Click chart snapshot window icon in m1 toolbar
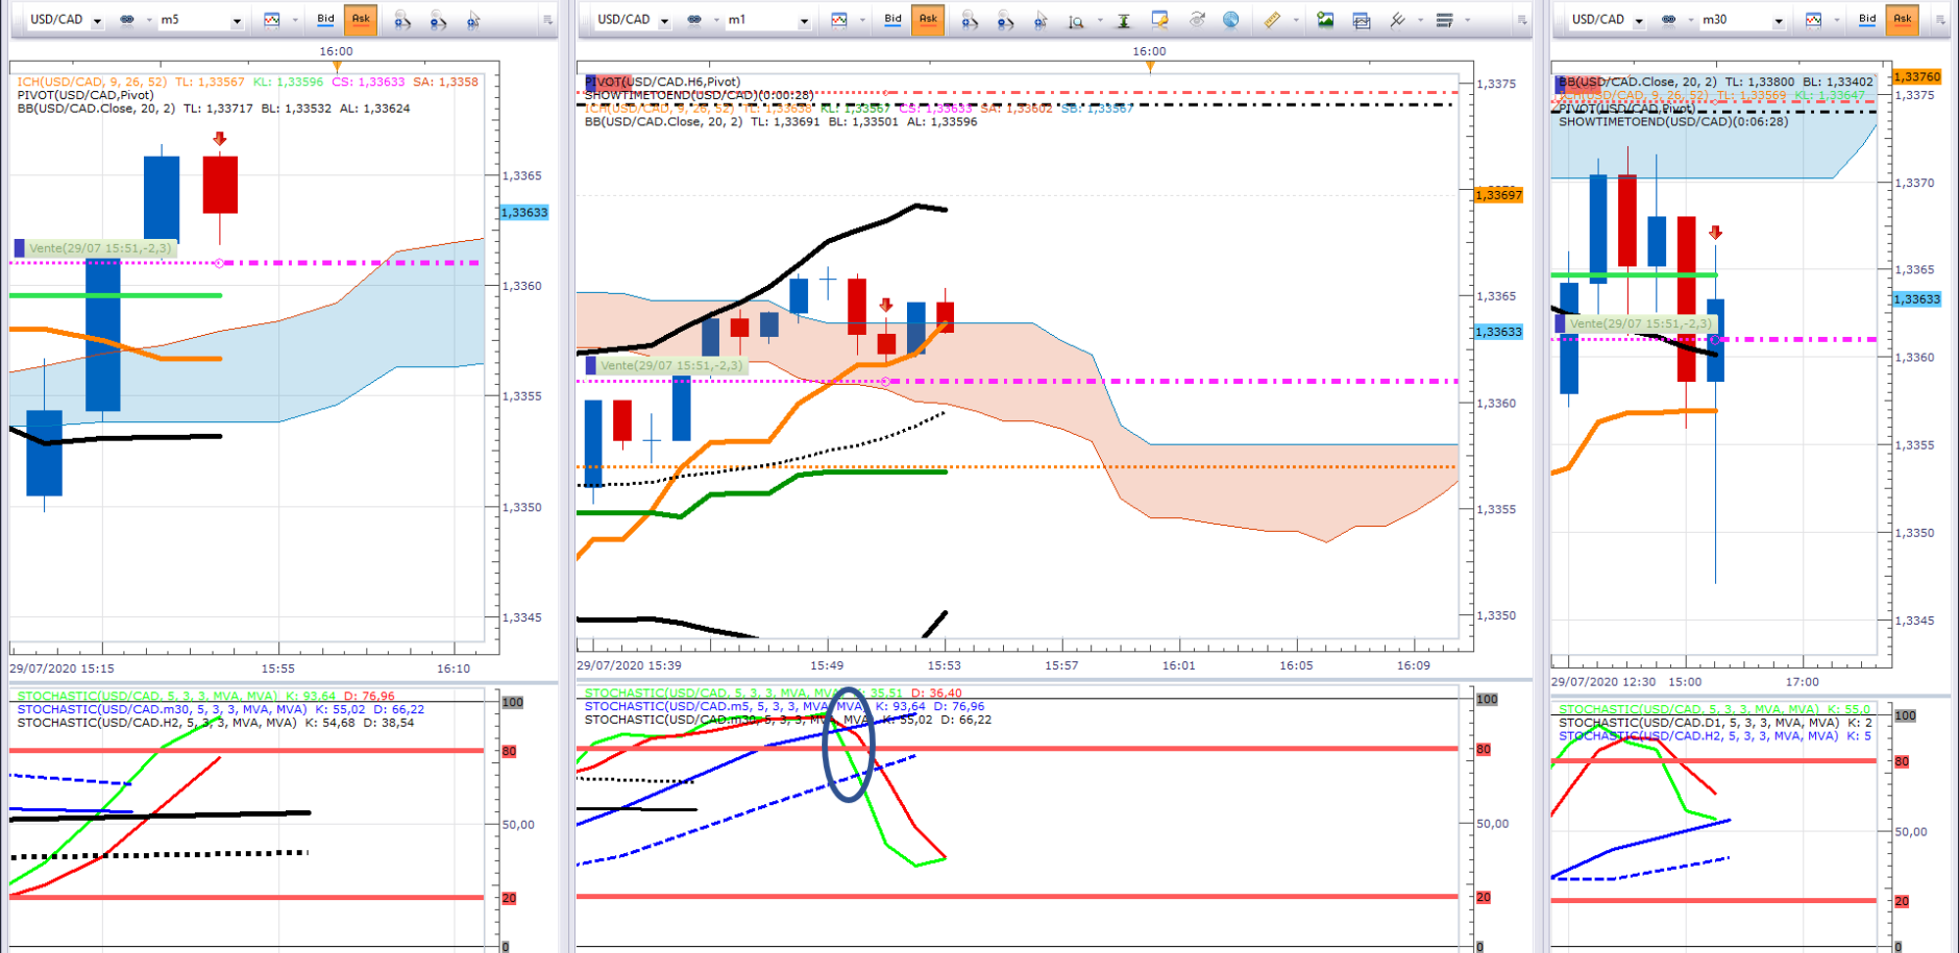The image size is (1959, 953). click(x=1362, y=21)
